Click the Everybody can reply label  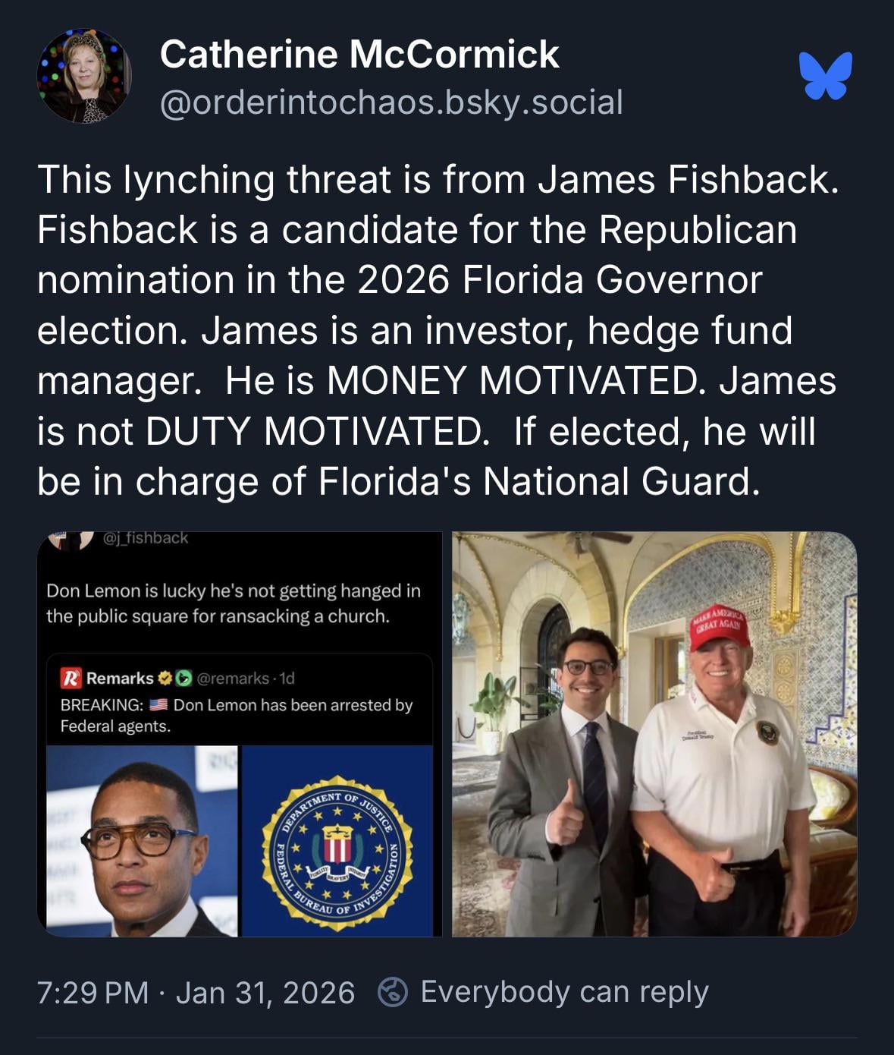565,992
